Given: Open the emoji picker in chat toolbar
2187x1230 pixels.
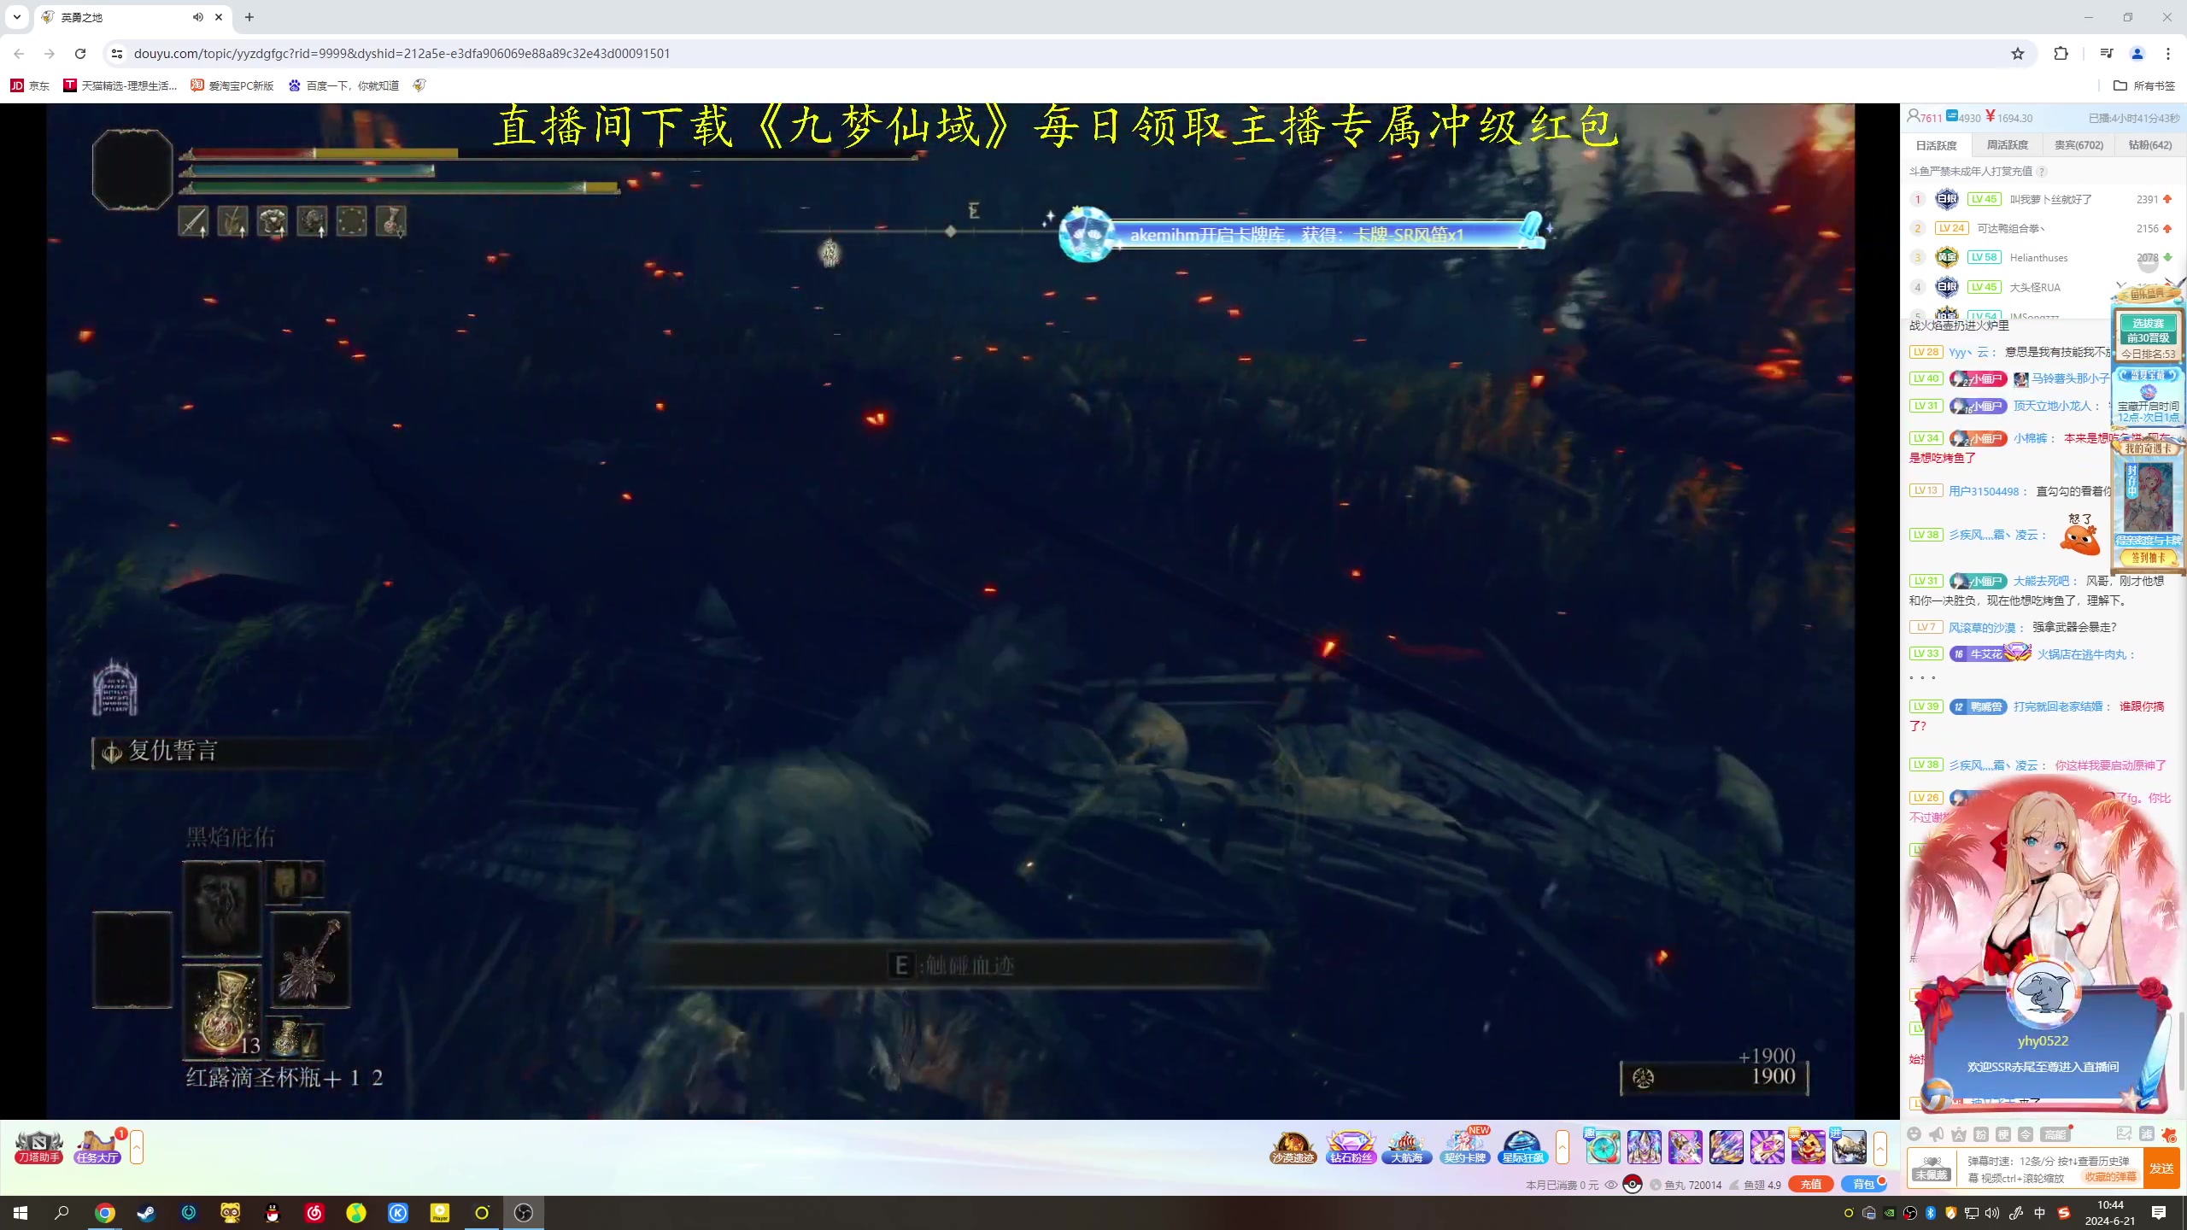Looking at the screenshot, I should point(1914,1134).
